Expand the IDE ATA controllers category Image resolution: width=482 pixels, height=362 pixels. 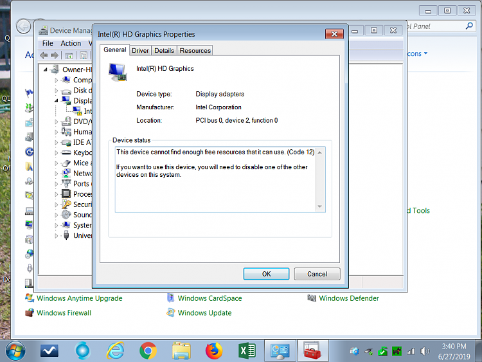(x=57, y=142)
